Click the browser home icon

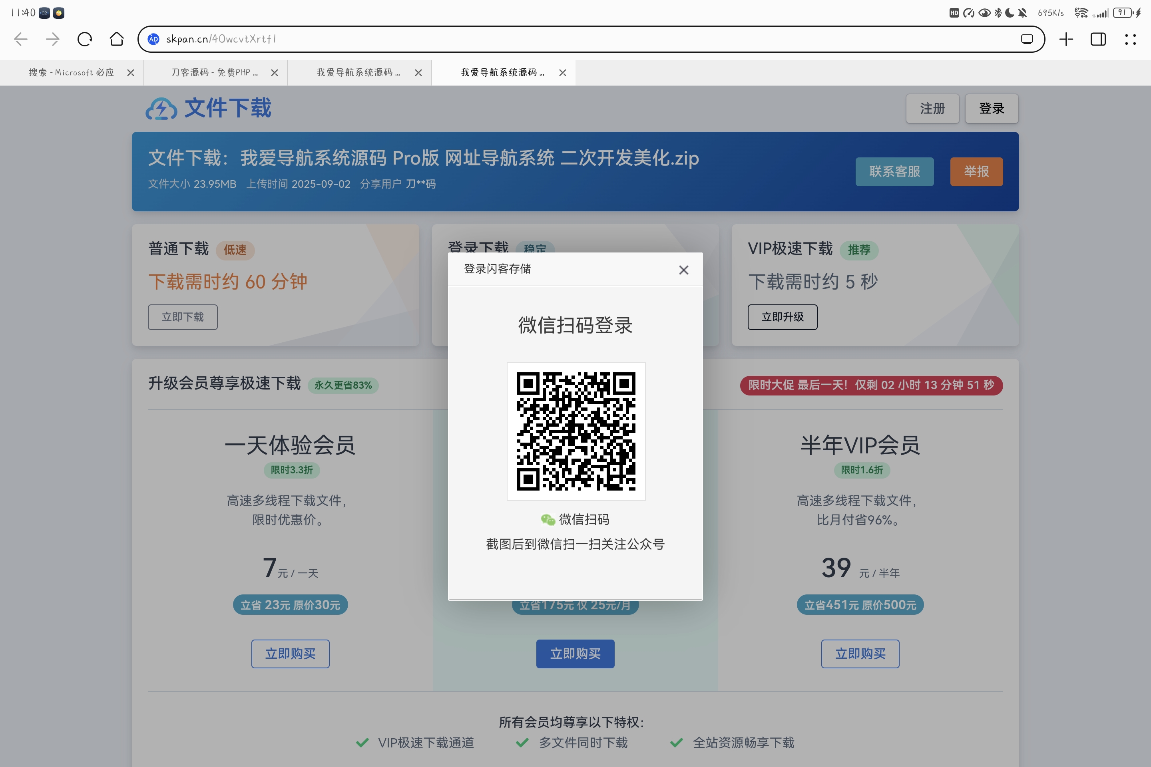coord(116,39)
